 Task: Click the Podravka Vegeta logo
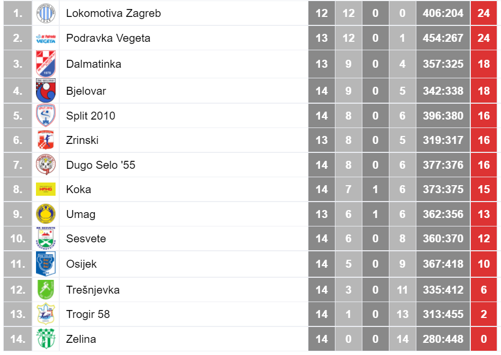click(45, 39)
